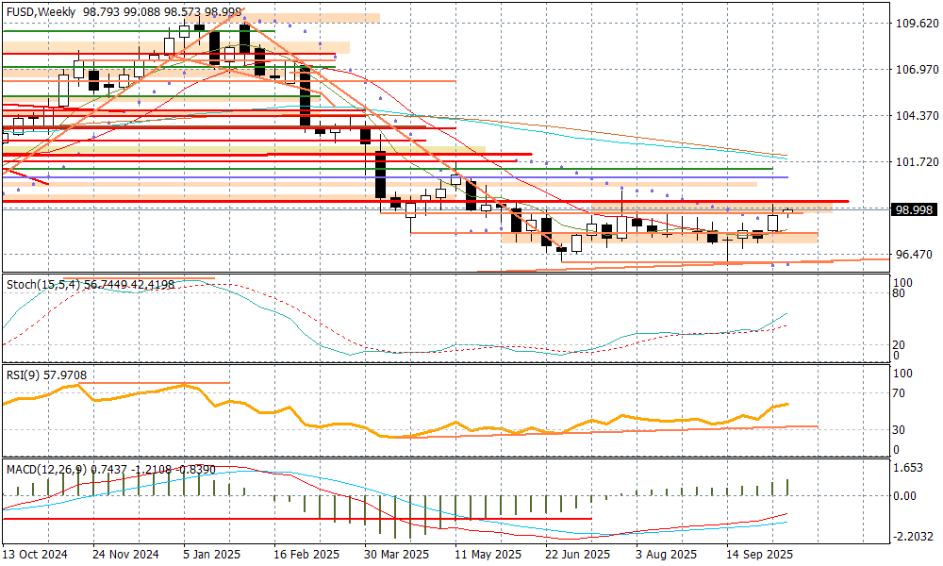
Task: Click the 13 Oct 2024 date label
Action: click(36, 555)
